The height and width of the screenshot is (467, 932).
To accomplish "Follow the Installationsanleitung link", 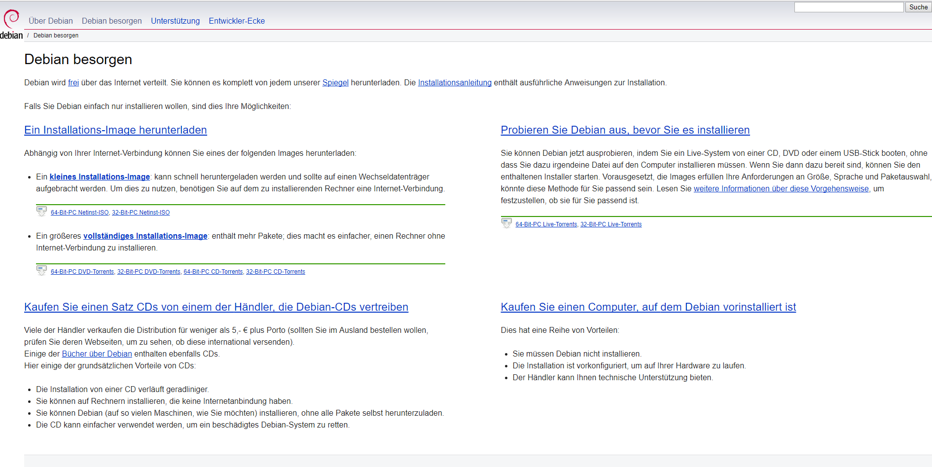I will pyautogui.click(x=455, y=82).
